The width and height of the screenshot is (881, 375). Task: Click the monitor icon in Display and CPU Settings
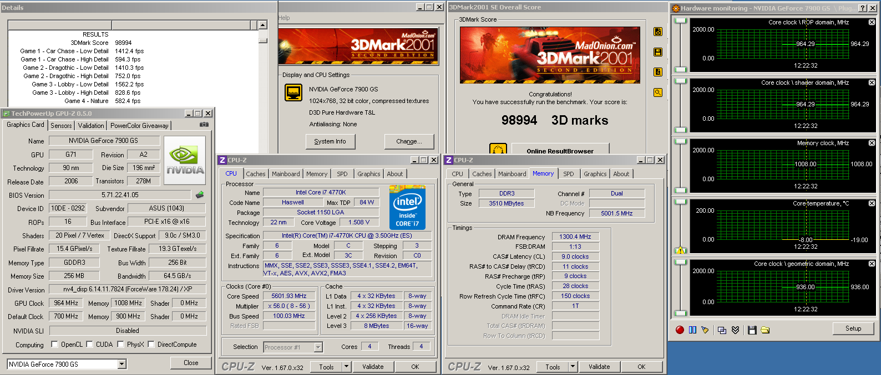pyautogui.click(x=293, y=93)
